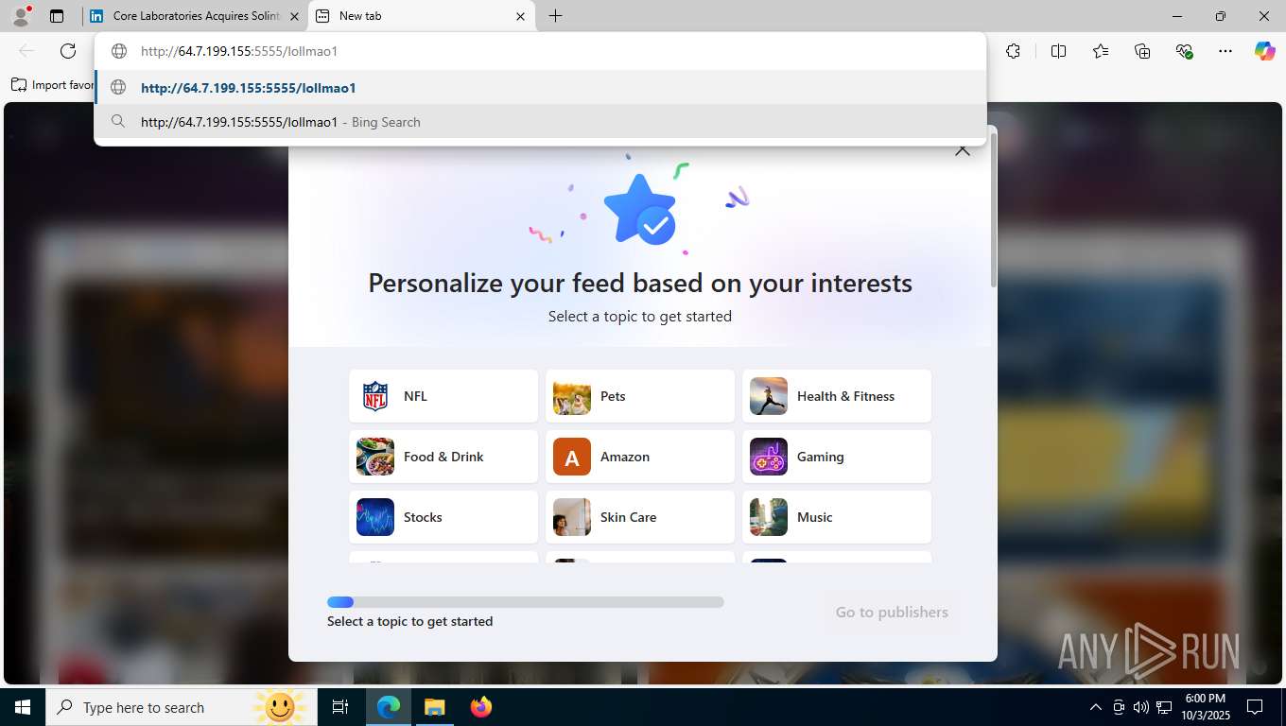Open the notification center icon
This screenshot has height=726, width=1286.
[1255, 707]
